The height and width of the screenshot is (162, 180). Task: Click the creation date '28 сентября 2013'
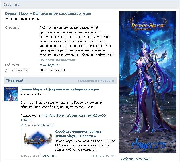[x=52, y=70]
